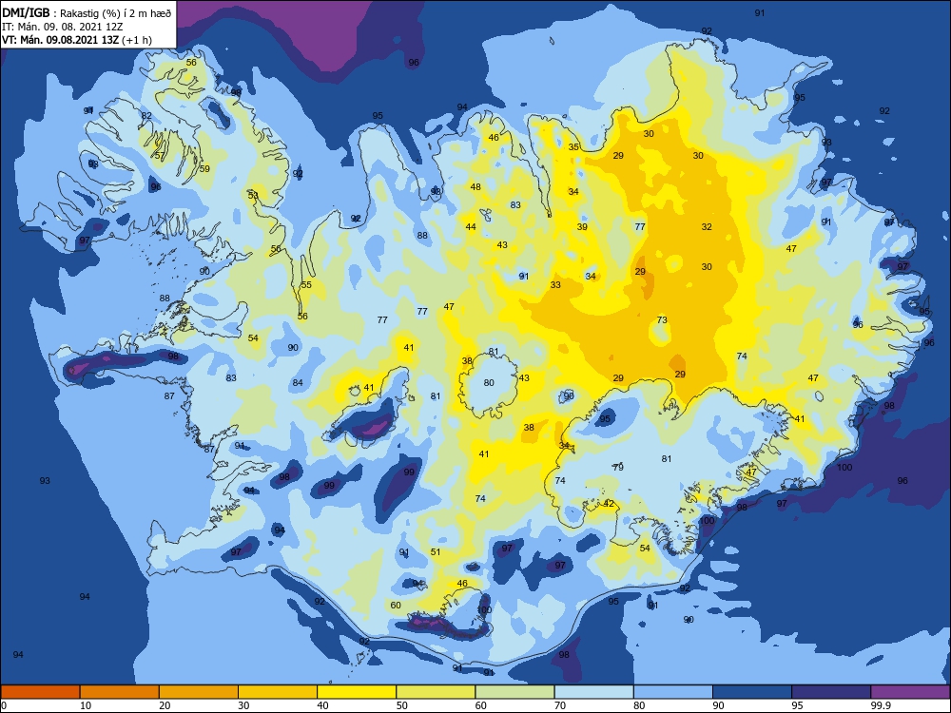The height and width of the screenshot is (713, 951).
Task: Click the map value '33'
Action: tap(555, 285)
